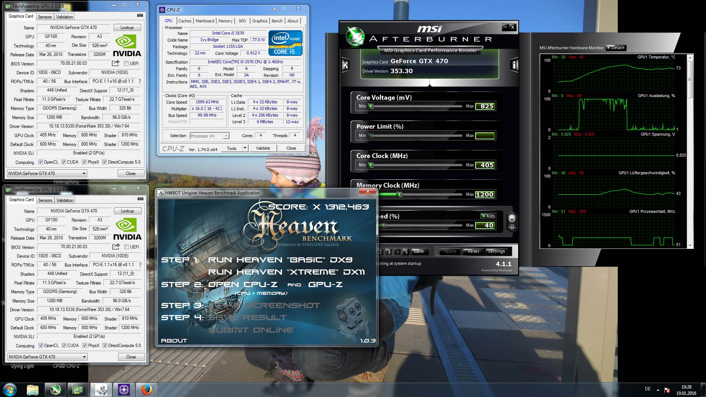
Task: Click the Hardware Monitor vertical scrollbar
Action: 690,151
